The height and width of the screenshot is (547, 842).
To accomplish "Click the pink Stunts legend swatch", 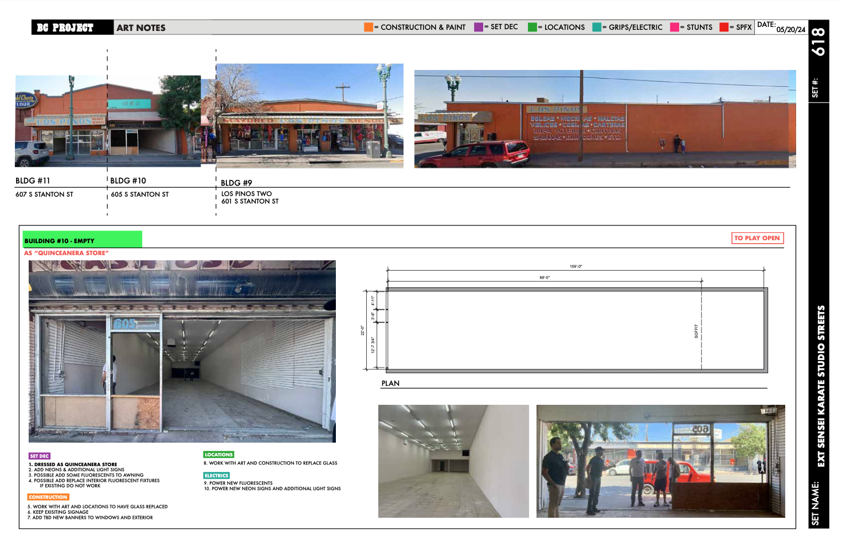I will pyautogui.click(x=675, y=27).
